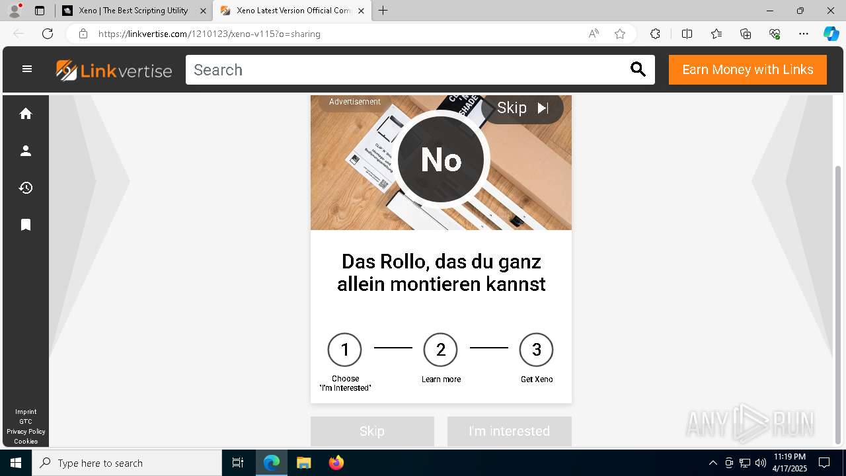Open Microsoft Edge from taskbar
This screenshot has width=846, height=476.
[x=272, y=463]
